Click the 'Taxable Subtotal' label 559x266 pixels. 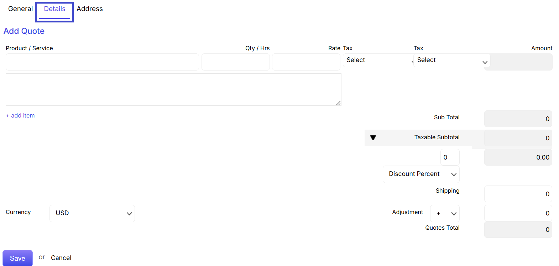[x=437, y=137]
